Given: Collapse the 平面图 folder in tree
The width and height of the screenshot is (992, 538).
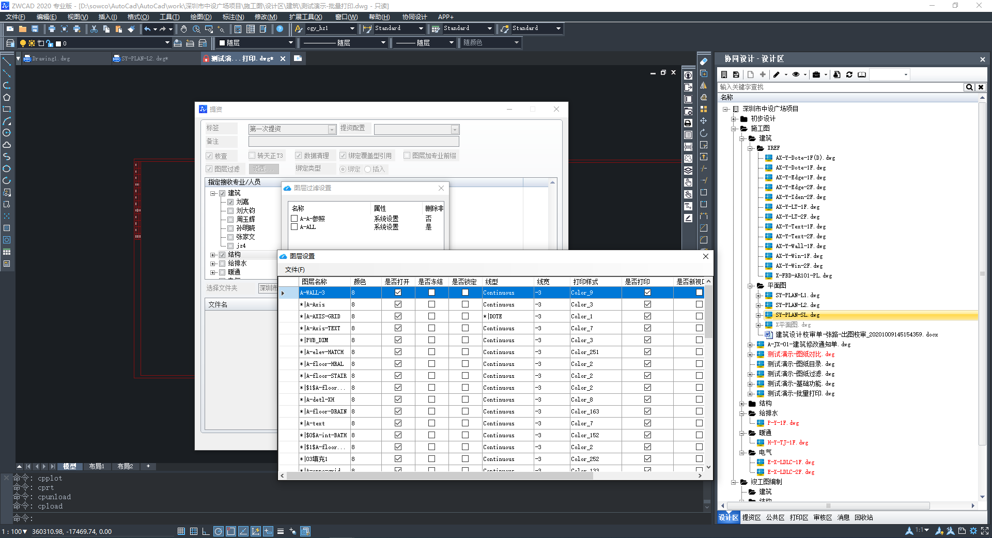Looking at the screenshot, I should coord(750,286).
